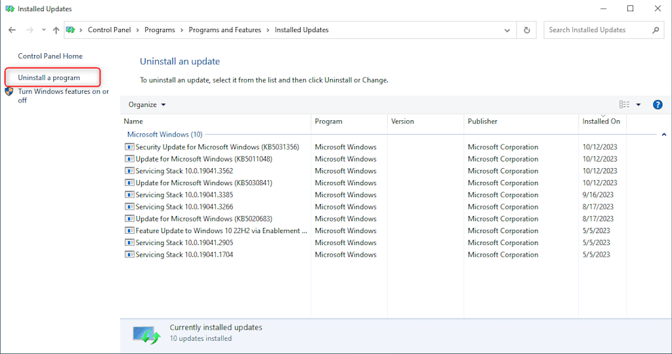Sort by Installed On column header
Screen dimensions: 672x354
click(601, 122)
